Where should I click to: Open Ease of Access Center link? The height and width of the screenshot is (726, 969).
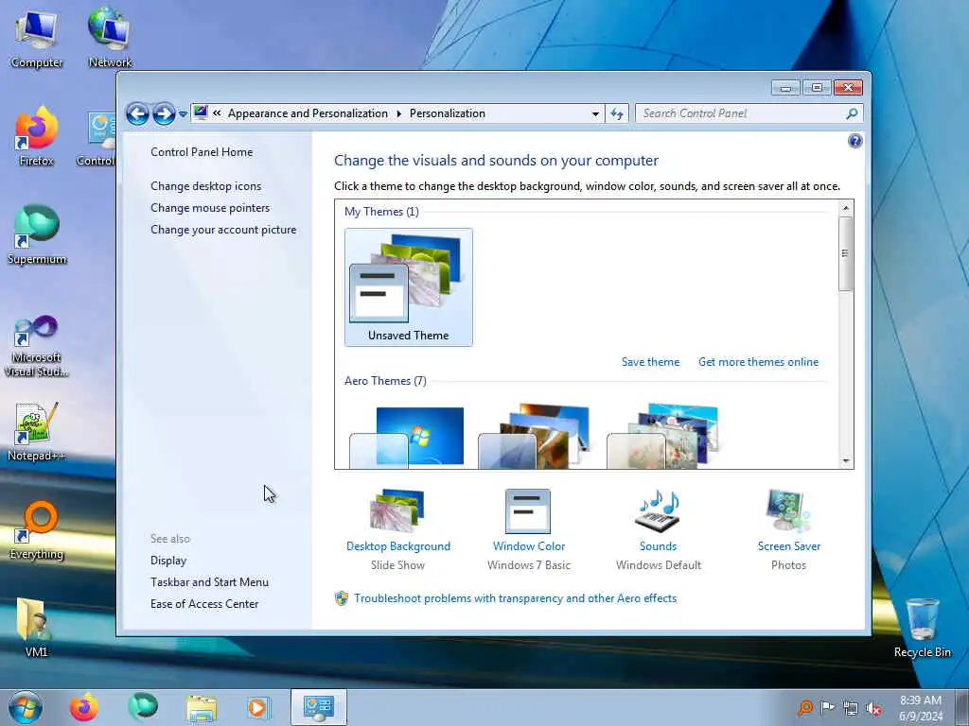tap(204, 603)
